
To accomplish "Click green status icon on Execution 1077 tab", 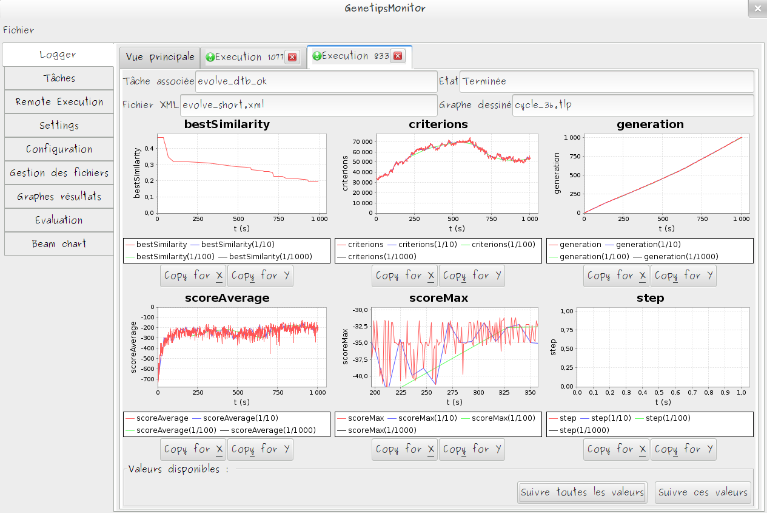I will click(210, 57).
